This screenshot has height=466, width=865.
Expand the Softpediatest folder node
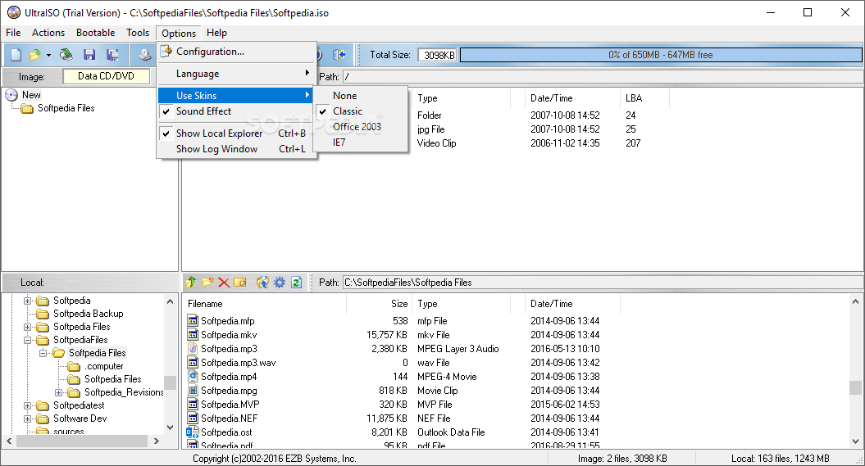pos(27,405)
